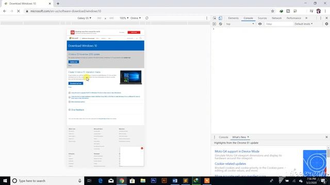Select the Console tab in the drawer

click(x=223, y=137)
